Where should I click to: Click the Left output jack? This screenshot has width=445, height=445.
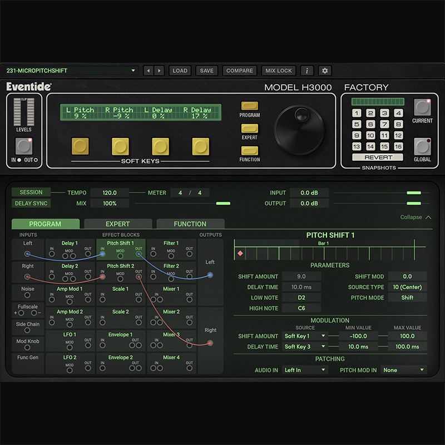point(210,275)
